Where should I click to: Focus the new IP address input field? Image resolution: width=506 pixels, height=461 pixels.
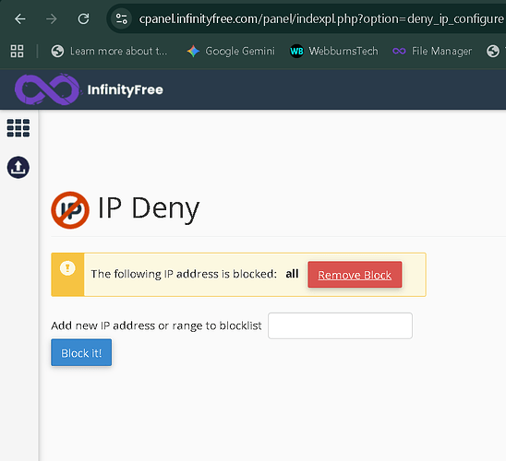pos(340,325)
